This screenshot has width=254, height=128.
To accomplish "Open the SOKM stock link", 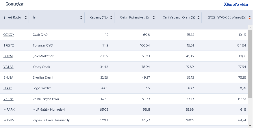I will (x=8, y=56).
